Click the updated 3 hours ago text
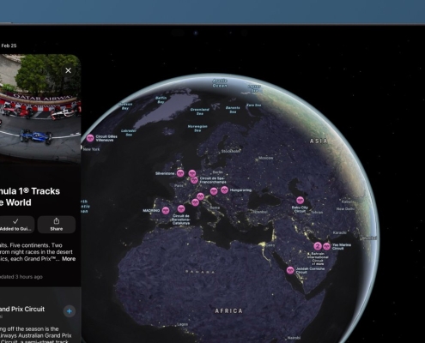Image resolution: width=425 pixels, height=343 pixels. pyautogui.click(x=21, y=277)
